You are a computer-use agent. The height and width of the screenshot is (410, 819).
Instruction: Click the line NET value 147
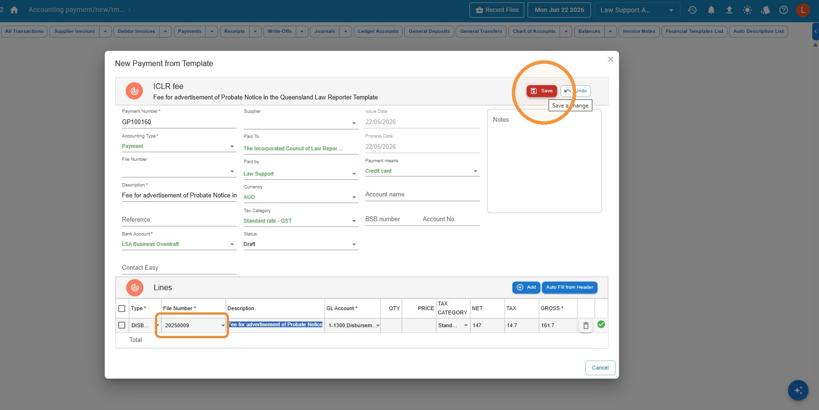tap(487, 326)
